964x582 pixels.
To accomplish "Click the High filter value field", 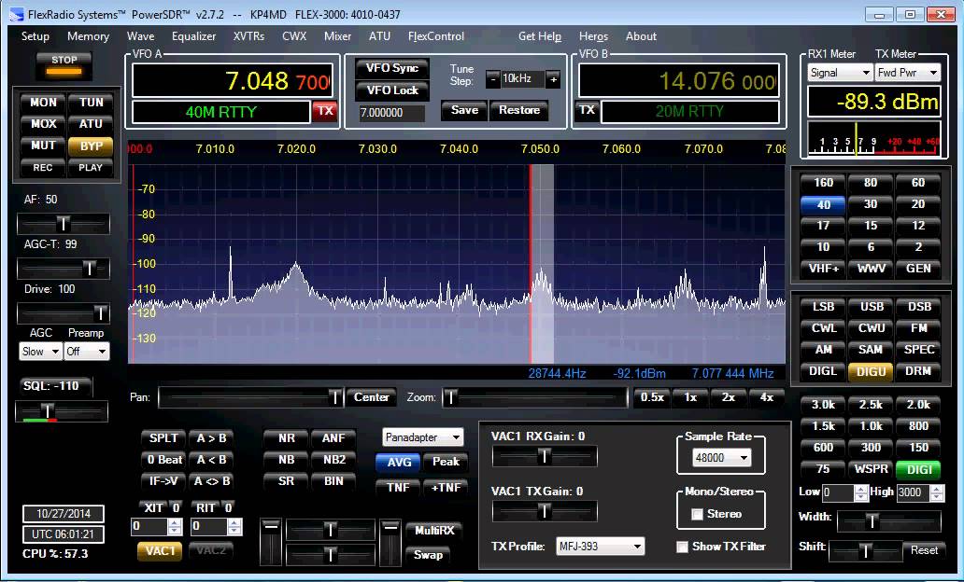I will [913, 492].
